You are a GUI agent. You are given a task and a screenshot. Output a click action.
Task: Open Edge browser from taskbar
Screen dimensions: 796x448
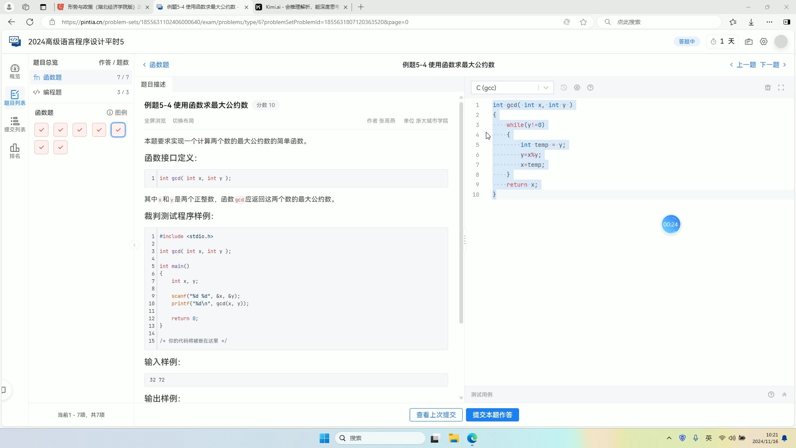[472, 438]
